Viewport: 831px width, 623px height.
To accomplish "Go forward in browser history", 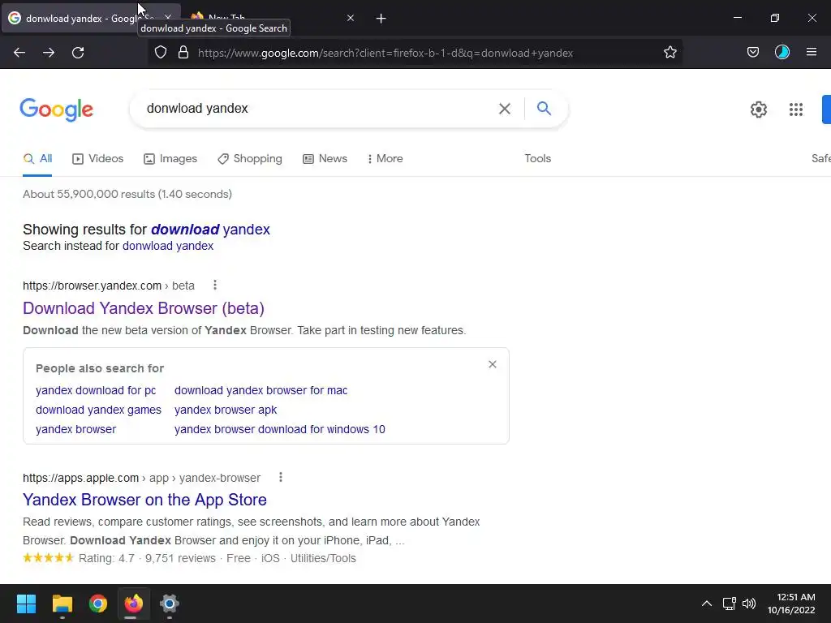I will point(49,53).
